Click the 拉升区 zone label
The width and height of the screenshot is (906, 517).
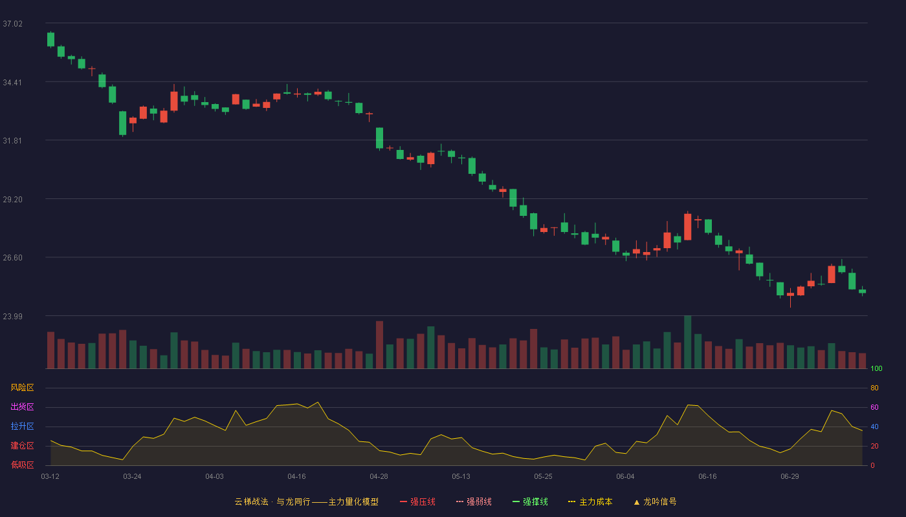click(x=22, y=427)
